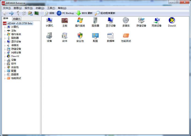Open the 安全性 shield icon in main panel

coord(80,38)
